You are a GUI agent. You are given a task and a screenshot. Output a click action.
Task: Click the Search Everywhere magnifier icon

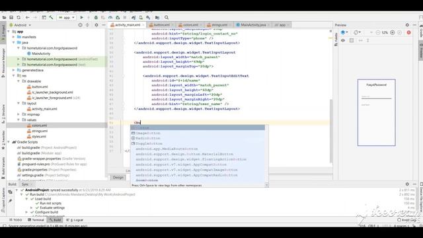167,18
